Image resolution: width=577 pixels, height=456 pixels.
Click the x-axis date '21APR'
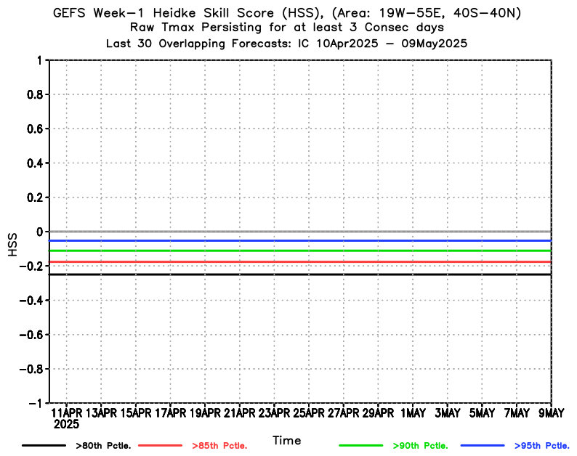(240, 413)
